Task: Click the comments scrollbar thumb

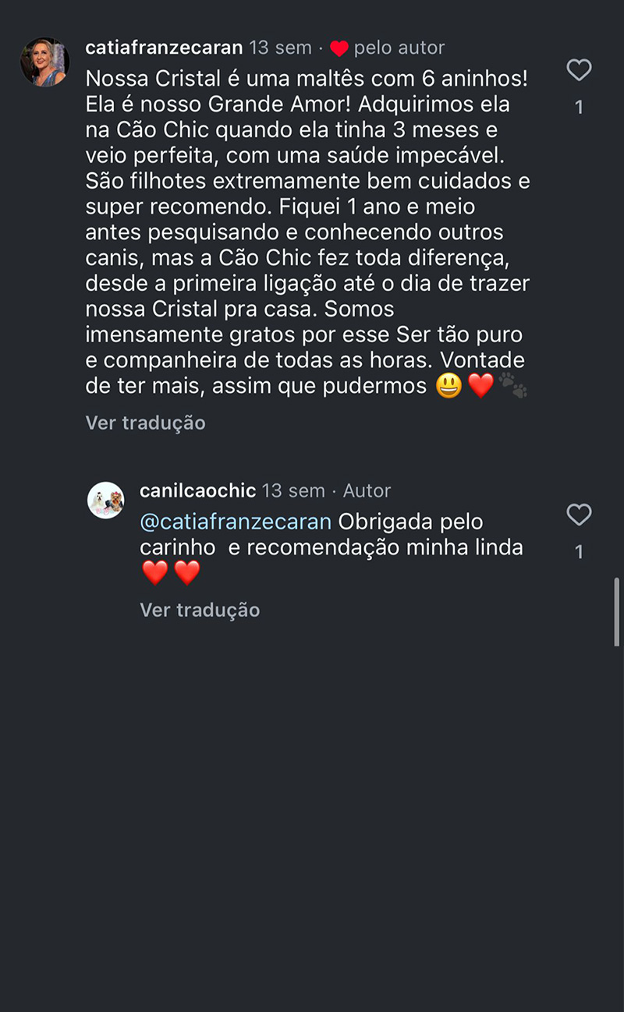Action: click(x=617, y=612)
